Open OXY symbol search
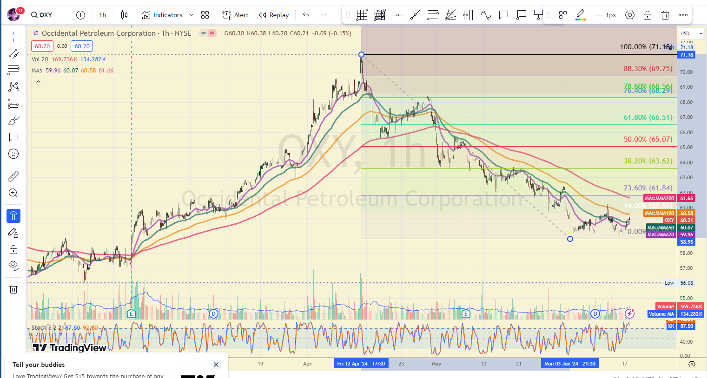Viewport: 707px width, 378px height. (x=42, y=15)
